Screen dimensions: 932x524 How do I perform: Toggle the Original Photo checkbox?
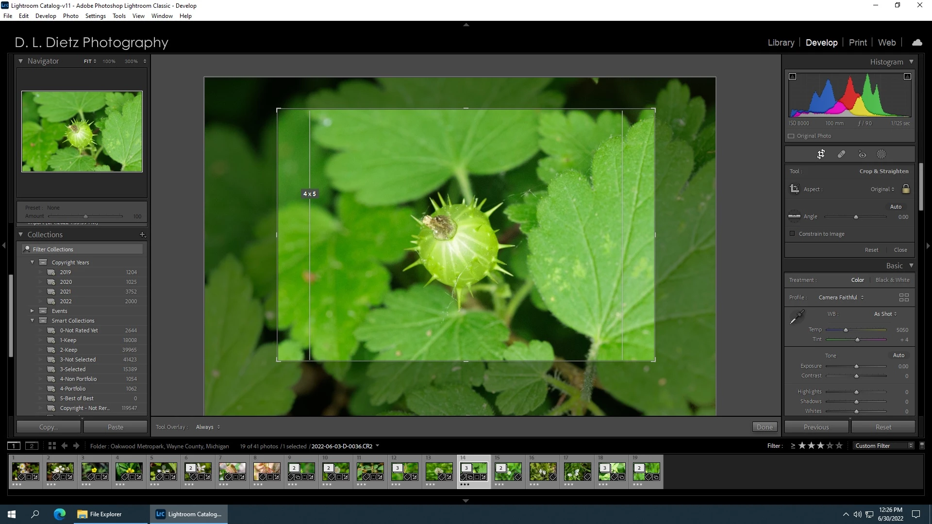tap(791, 136)
